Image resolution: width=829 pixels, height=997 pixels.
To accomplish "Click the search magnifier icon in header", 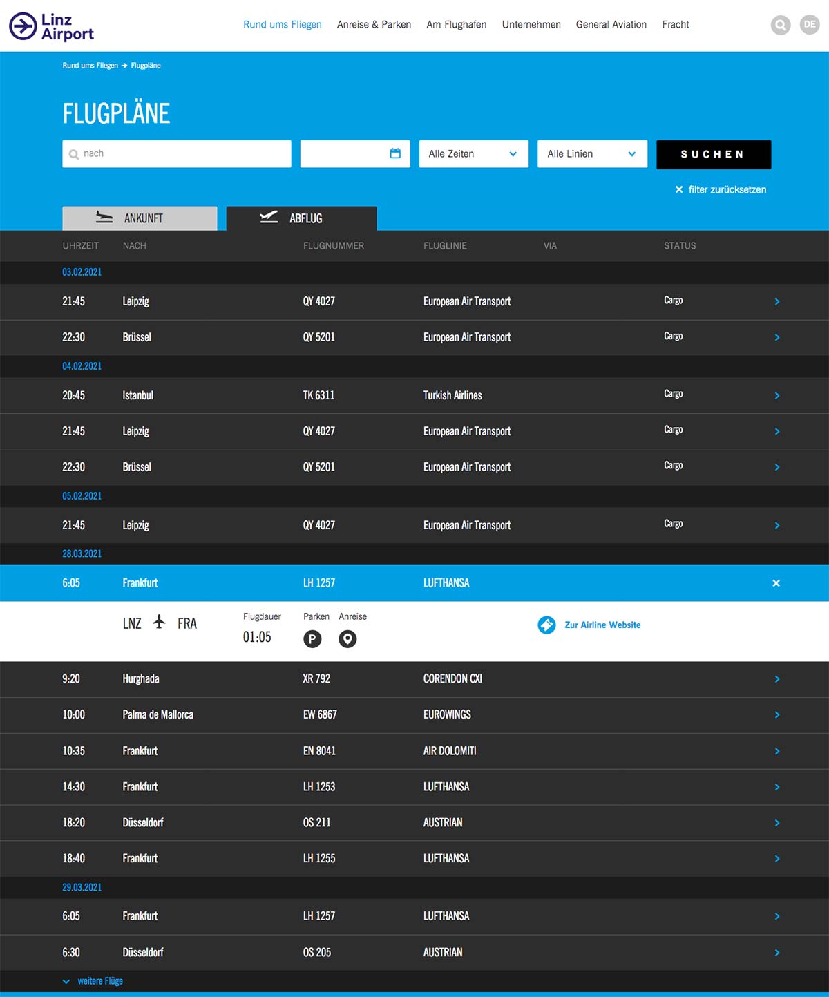I will [780, 26].
